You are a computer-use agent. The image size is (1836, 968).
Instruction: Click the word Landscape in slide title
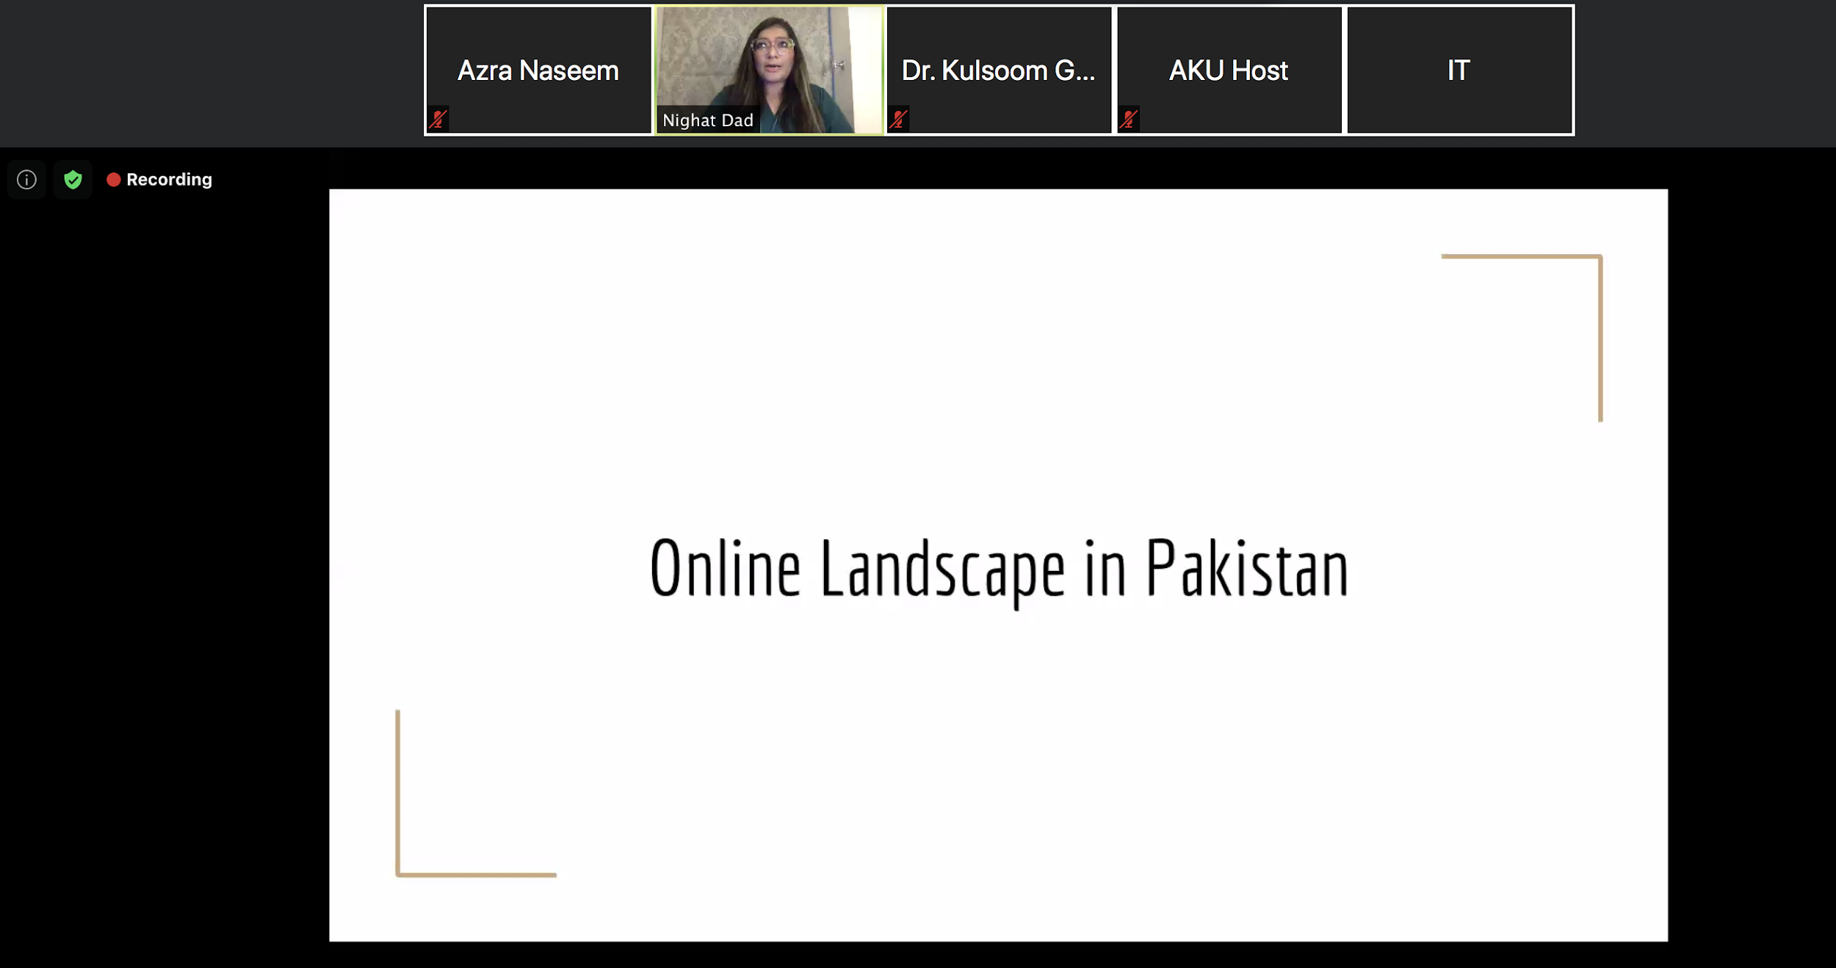tap(942, 569)
